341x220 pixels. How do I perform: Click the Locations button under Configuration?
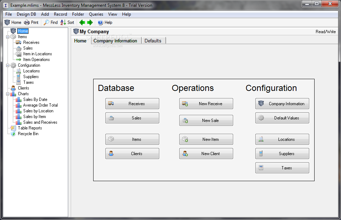[282, 139]
